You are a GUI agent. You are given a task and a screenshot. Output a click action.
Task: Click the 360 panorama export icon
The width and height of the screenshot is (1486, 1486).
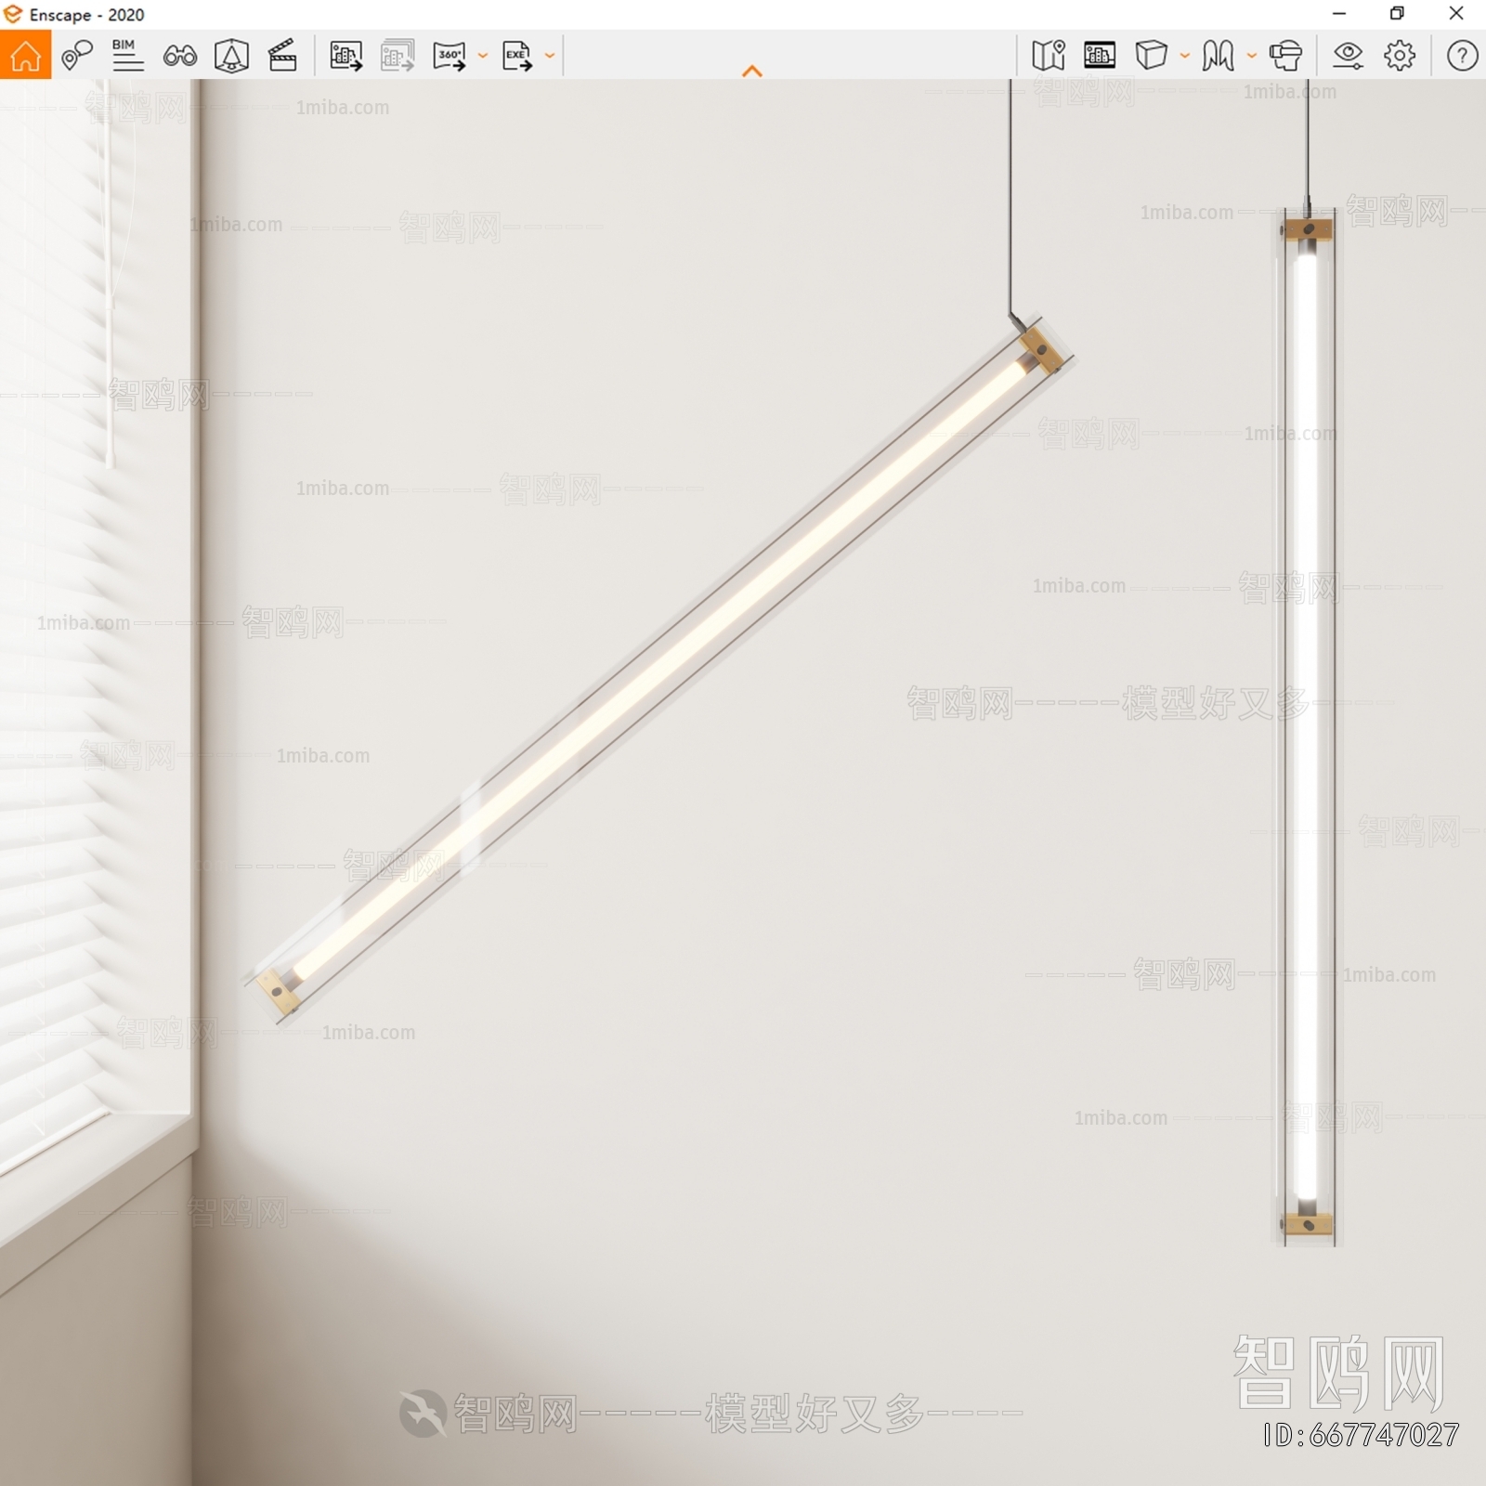pyautogui.click(x=450, y=56)
